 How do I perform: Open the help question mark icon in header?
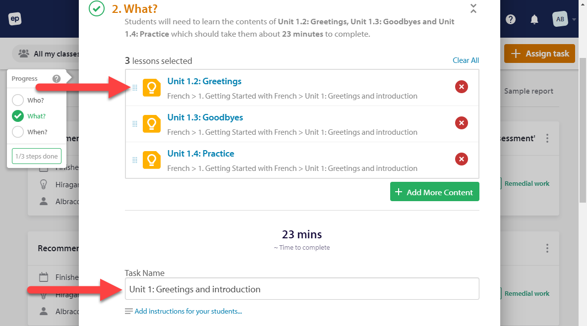coord(511,19)
